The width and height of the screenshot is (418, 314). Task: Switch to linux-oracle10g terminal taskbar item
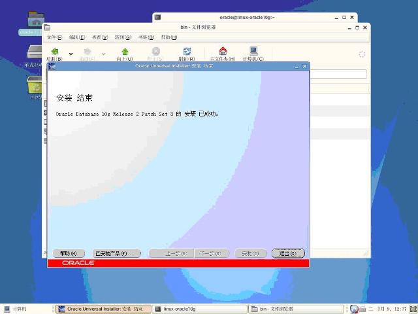[x=200, y=309]
